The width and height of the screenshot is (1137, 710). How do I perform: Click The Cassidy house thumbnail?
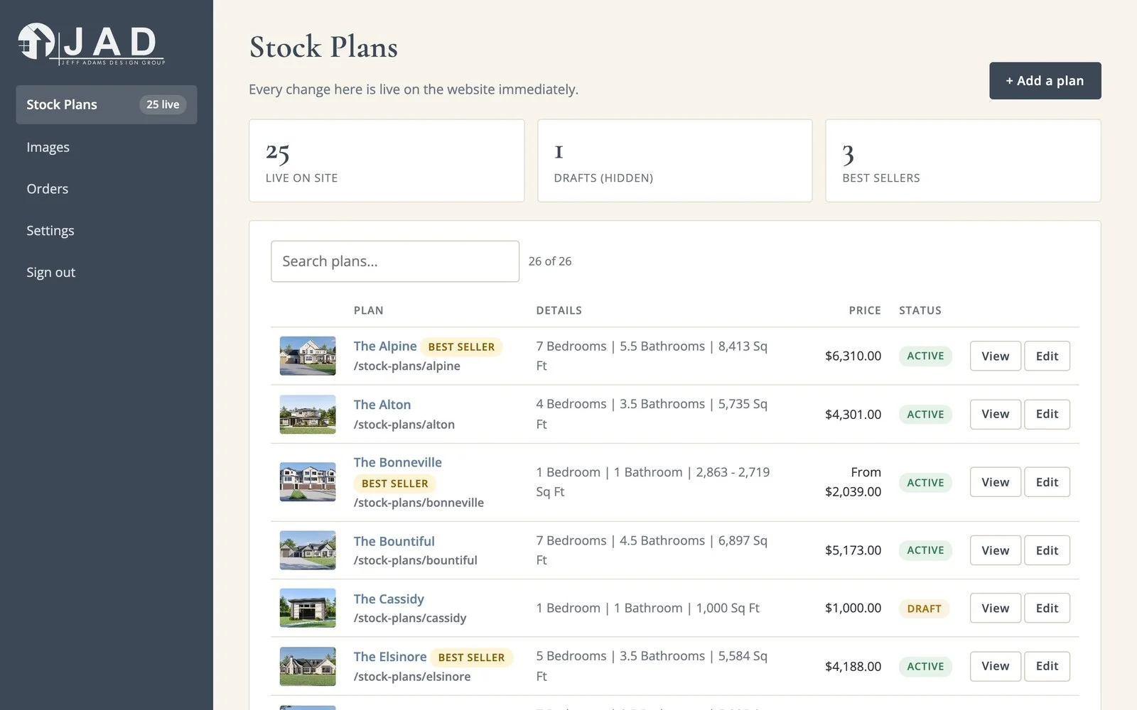[x=308, y=608]
